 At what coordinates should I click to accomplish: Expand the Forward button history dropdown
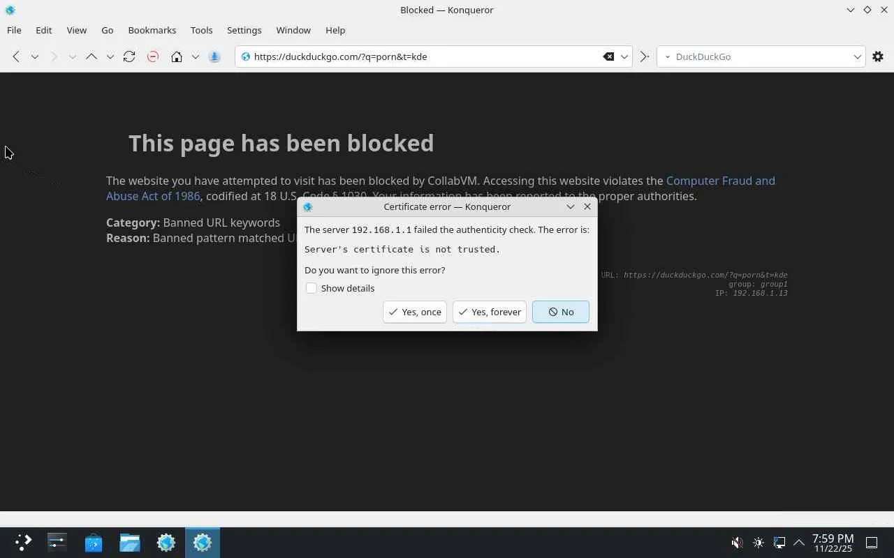coord(72,56)
